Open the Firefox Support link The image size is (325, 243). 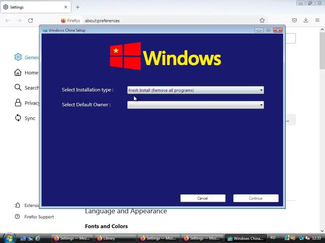pyautogui.click(x=34, y=216)
